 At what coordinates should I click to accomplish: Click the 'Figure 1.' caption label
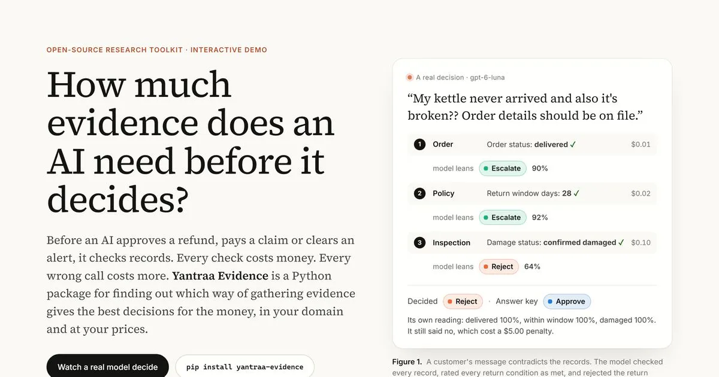click(x=407, y=361)
